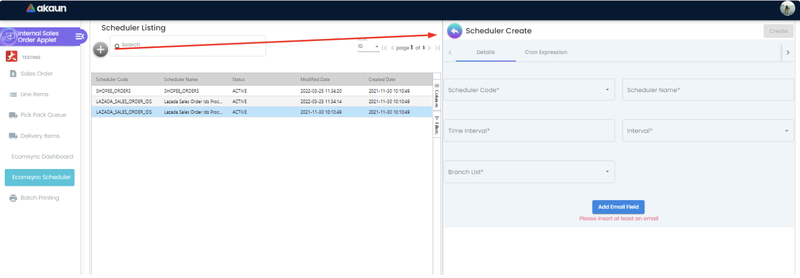Click the Internal Sales Order Applet title

tap(38, 37)
